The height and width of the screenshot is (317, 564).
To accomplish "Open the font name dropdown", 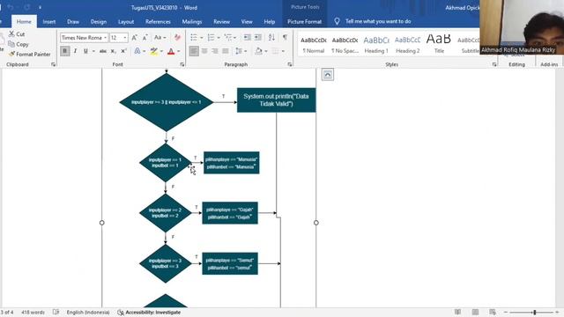I will pyautogui.click(x=106, y=38).
